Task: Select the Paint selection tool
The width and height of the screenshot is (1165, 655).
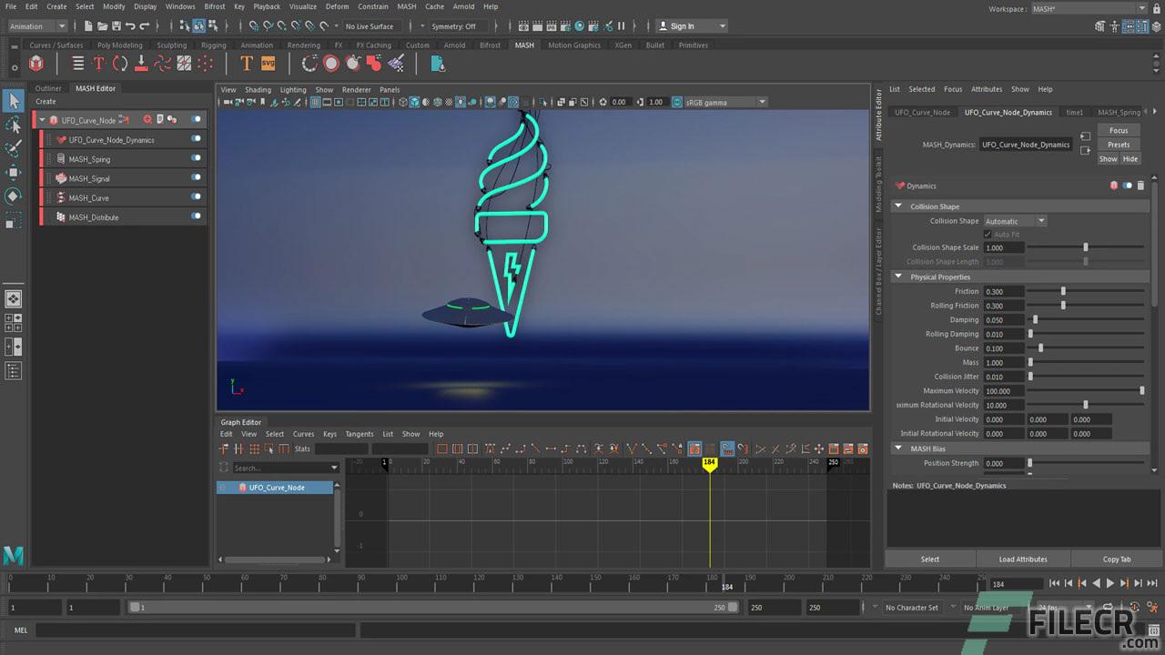Action: click(x=14, y=148)
